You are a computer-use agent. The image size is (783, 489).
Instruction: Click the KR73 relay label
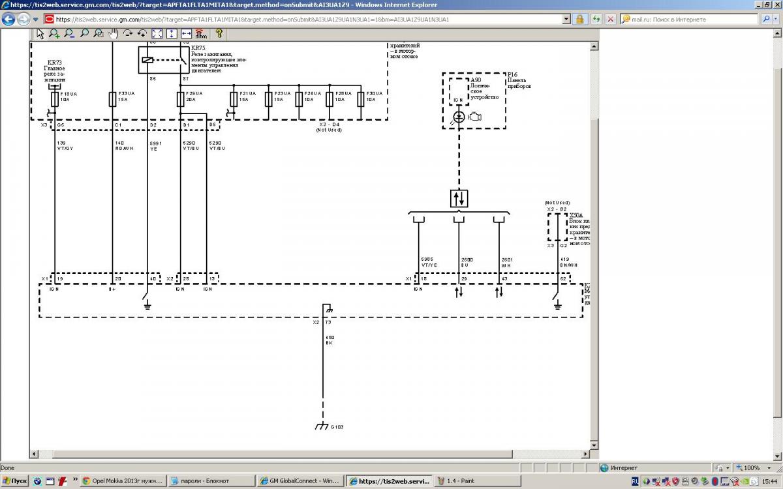(54, 61)
